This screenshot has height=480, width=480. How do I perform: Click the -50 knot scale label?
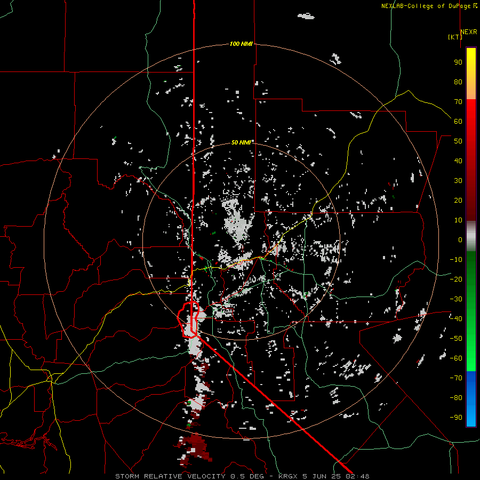pyautogui.click(x=456, y=338)
